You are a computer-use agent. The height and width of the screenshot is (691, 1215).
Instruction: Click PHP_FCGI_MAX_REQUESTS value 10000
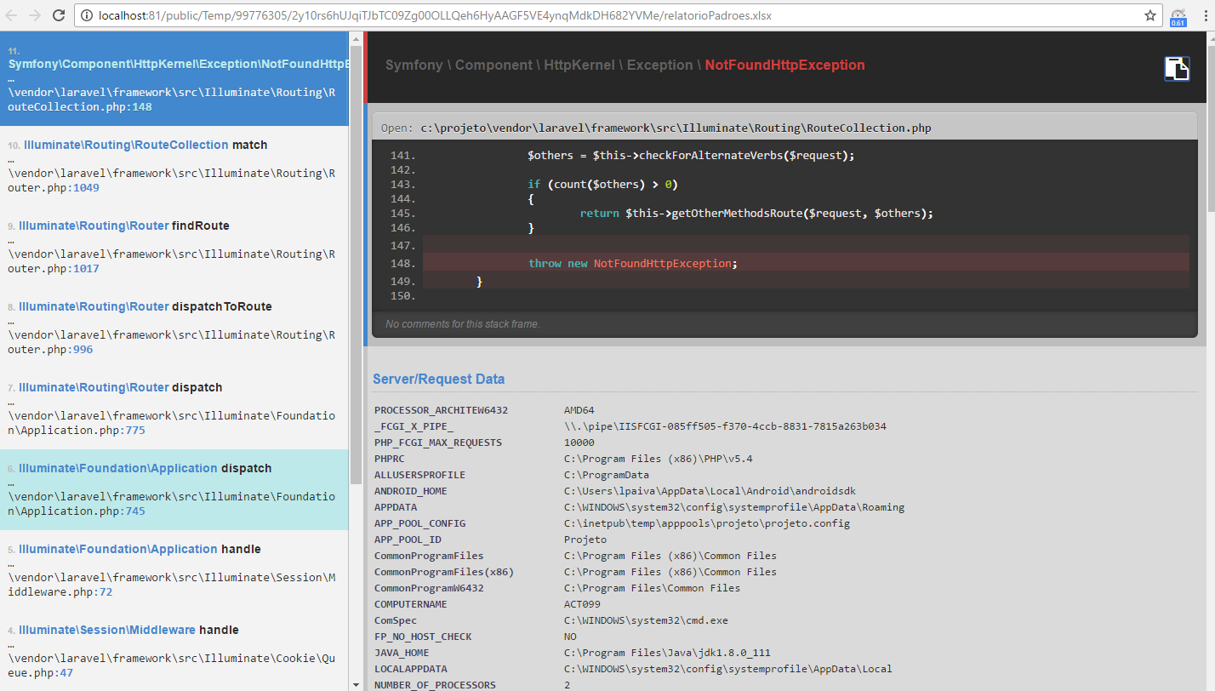coord(579,443)
